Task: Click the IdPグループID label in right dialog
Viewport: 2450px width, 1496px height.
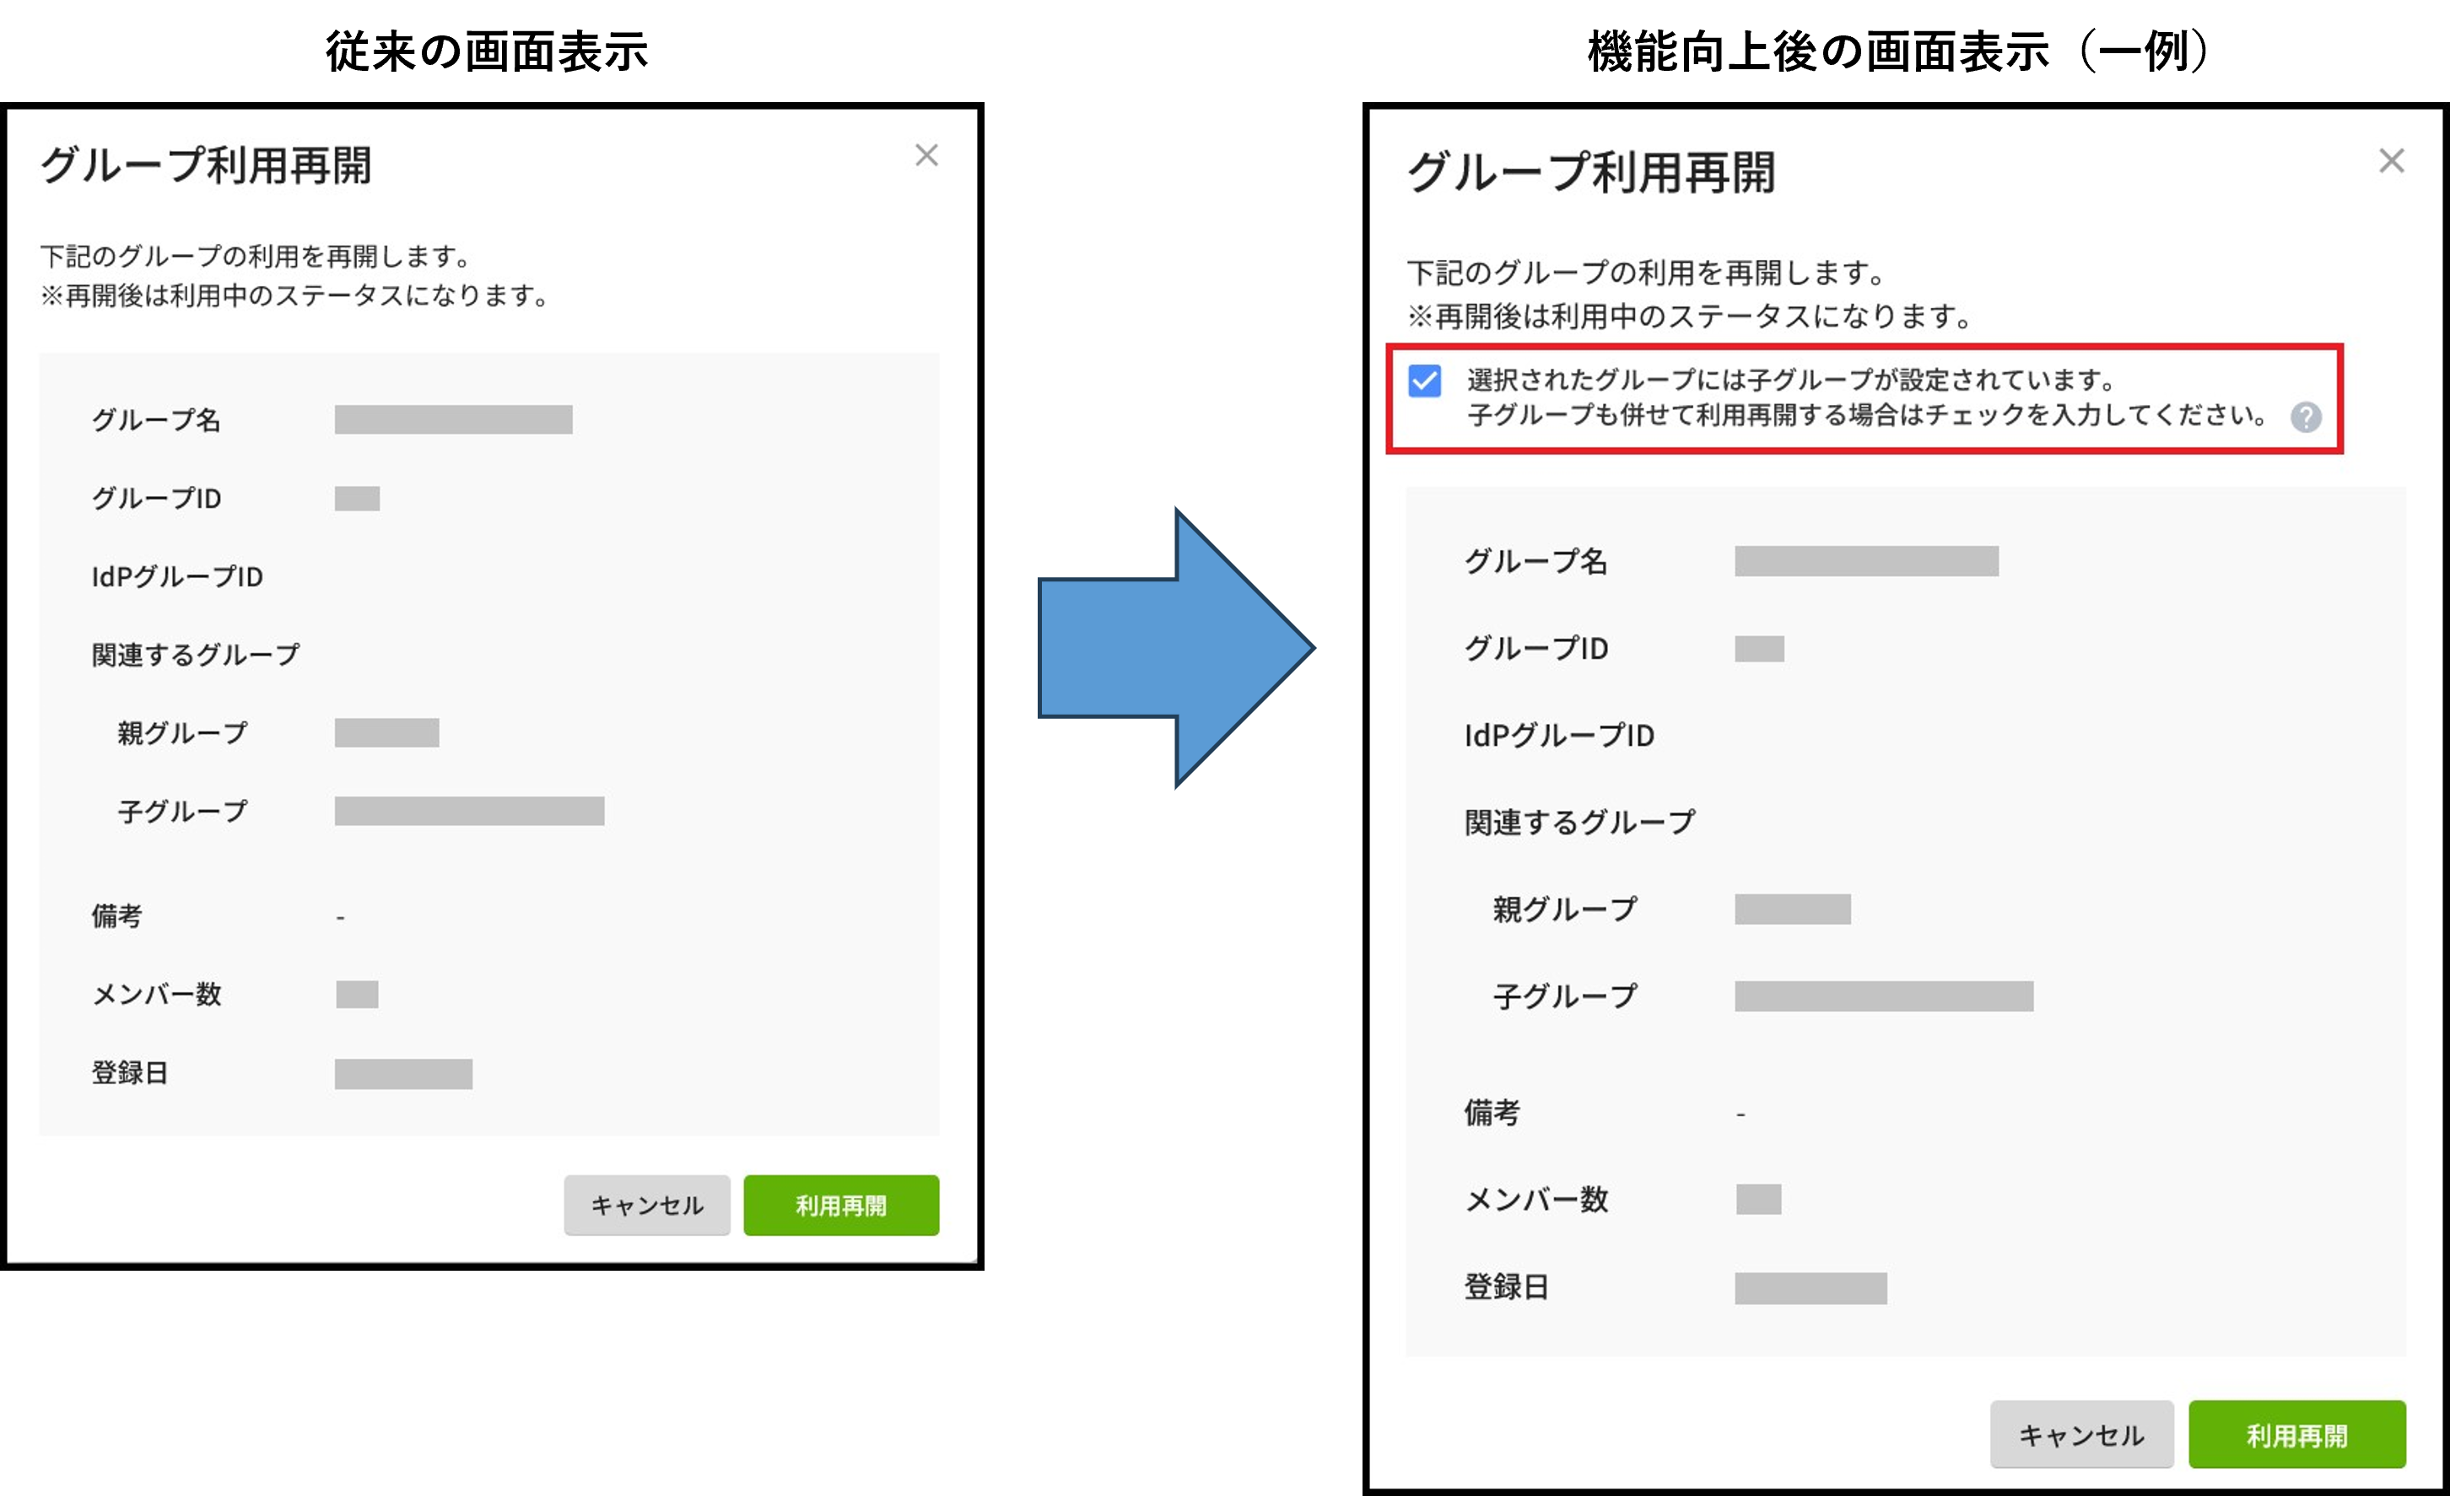Action: coord(1559,735)
